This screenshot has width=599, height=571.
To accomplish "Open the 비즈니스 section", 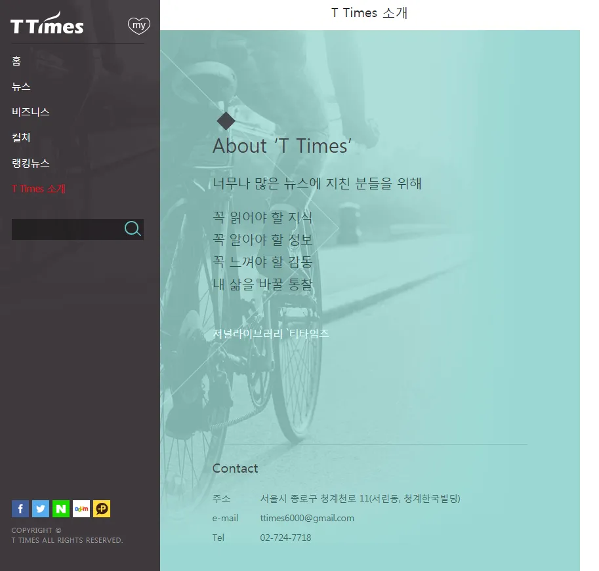I will tap(31, 112).
